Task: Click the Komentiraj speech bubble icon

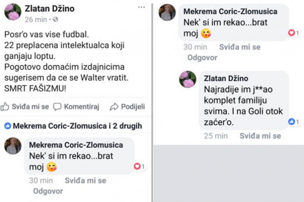Action: 57,107
